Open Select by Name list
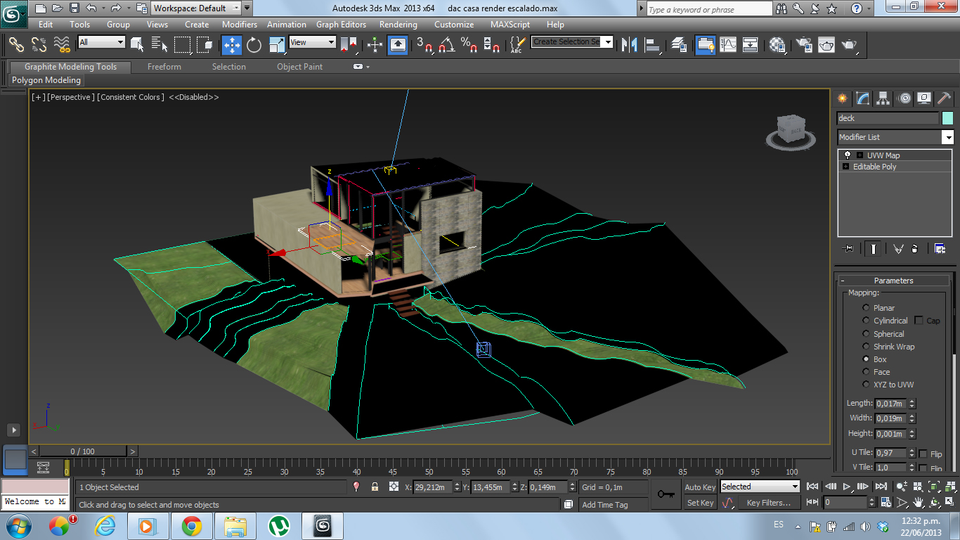 click(x=160, y=44)
